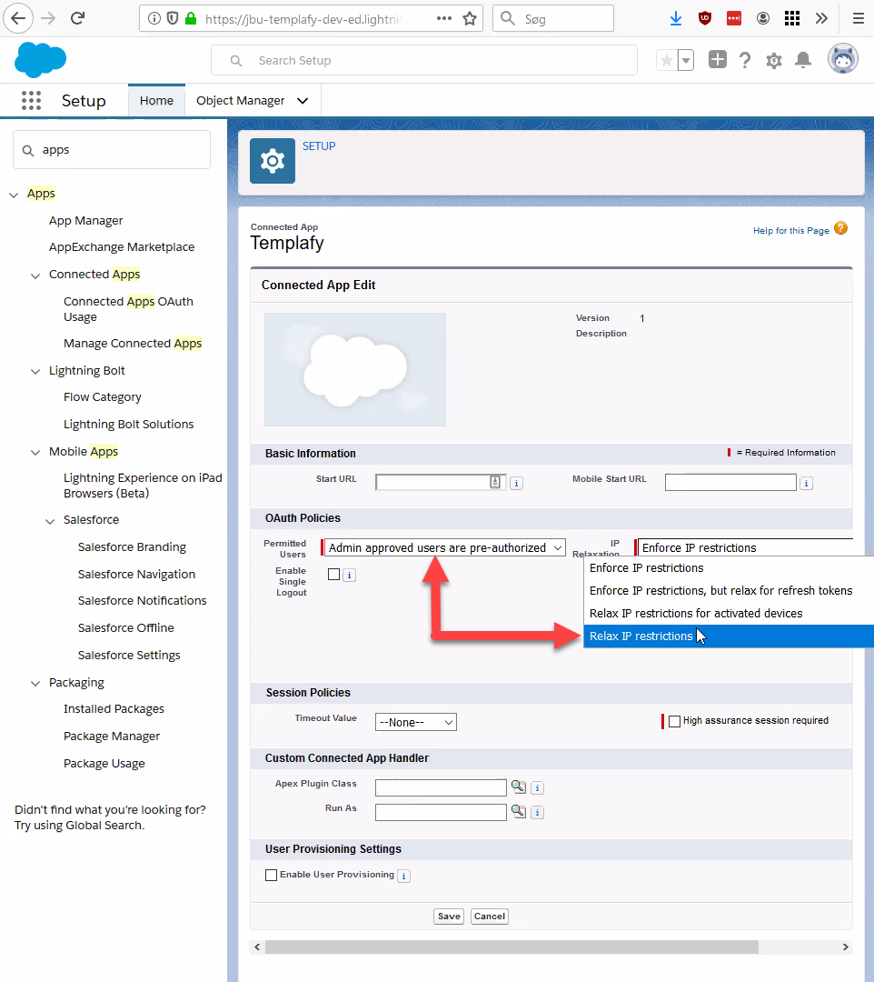Open the Firefox downloads arrow icon

[675, 17]
